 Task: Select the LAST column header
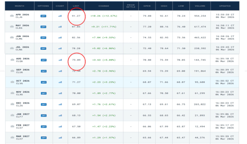tap(76, 6)
